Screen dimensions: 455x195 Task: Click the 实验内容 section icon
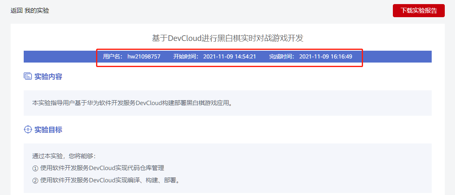27,76
